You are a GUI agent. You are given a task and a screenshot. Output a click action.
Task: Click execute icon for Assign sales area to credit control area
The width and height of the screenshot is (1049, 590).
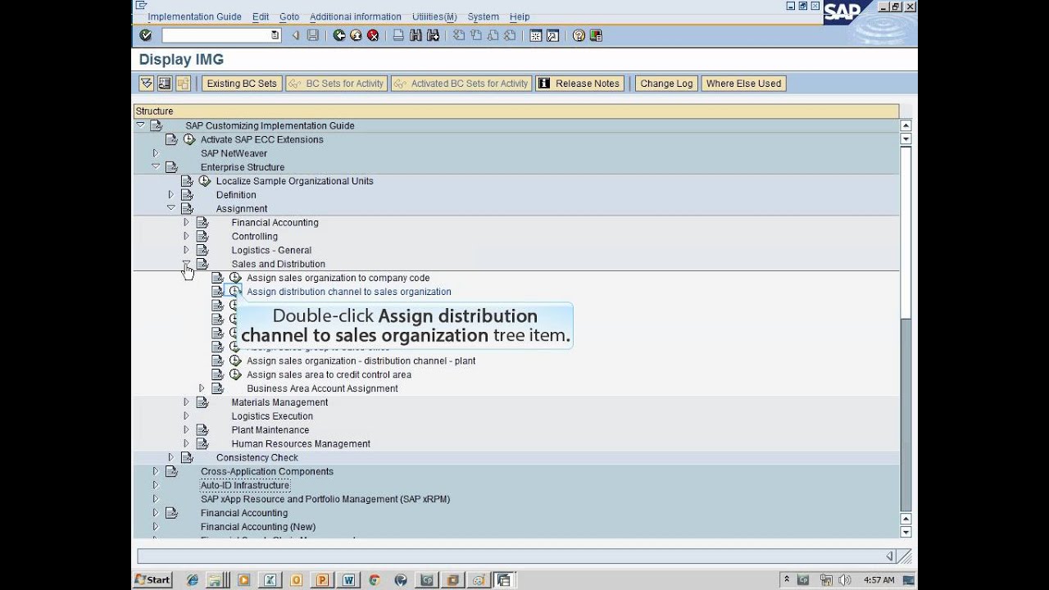tap(235, 374)
